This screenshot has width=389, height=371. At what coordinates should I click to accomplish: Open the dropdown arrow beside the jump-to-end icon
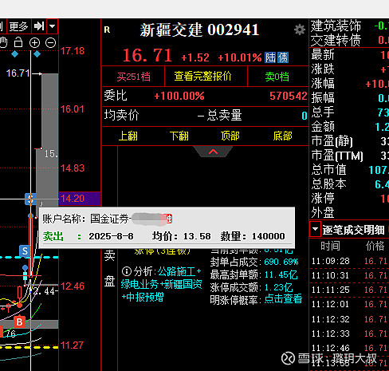(x=53, y=26)
